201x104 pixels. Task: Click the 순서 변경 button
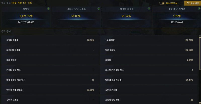[192, 3]
